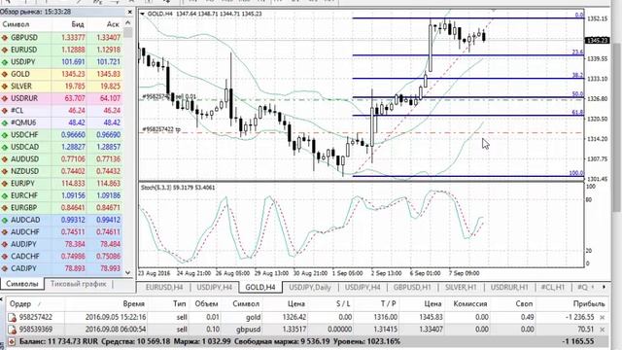Open the USDJPY,Daily chart tab

click(310, 287)
